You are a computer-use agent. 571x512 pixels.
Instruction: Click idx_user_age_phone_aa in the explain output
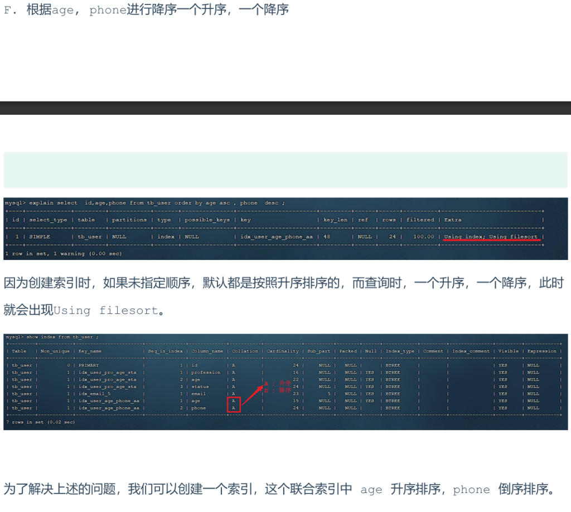(277, 236)
